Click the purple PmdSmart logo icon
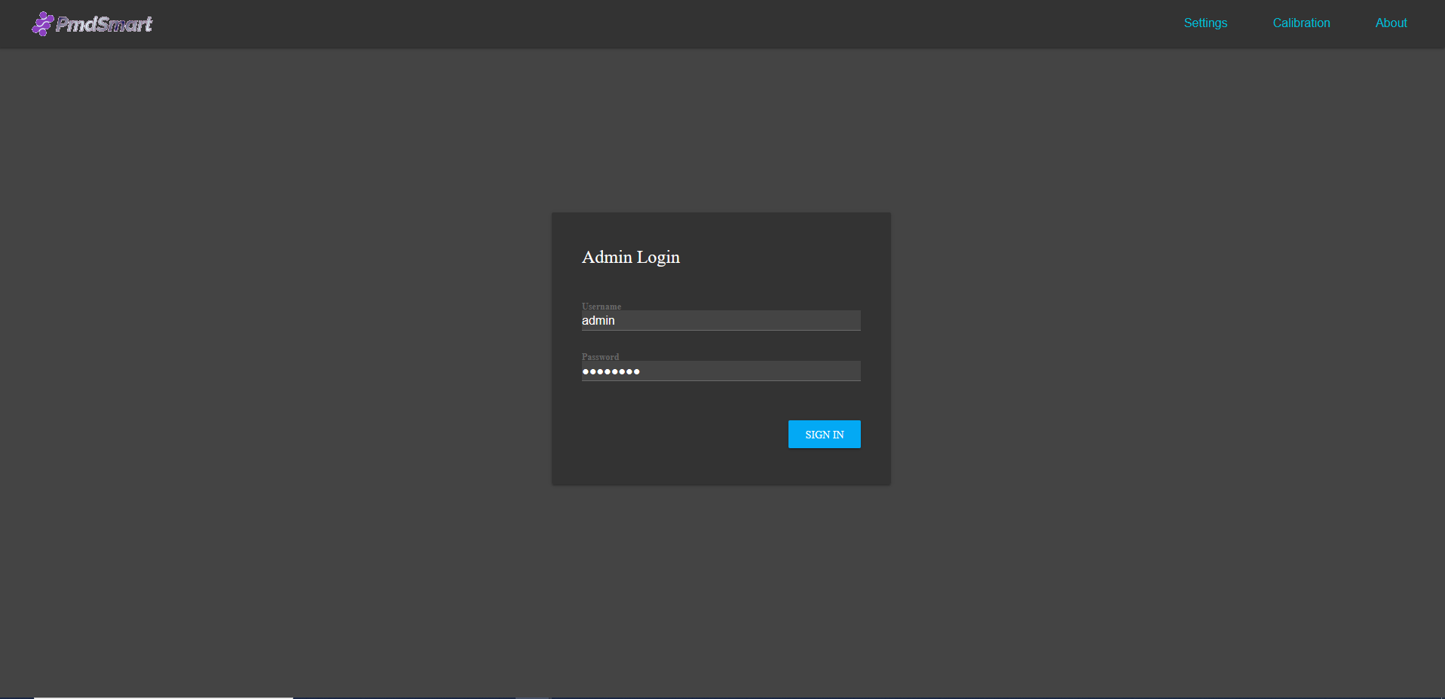 click(x=42, y=24)
